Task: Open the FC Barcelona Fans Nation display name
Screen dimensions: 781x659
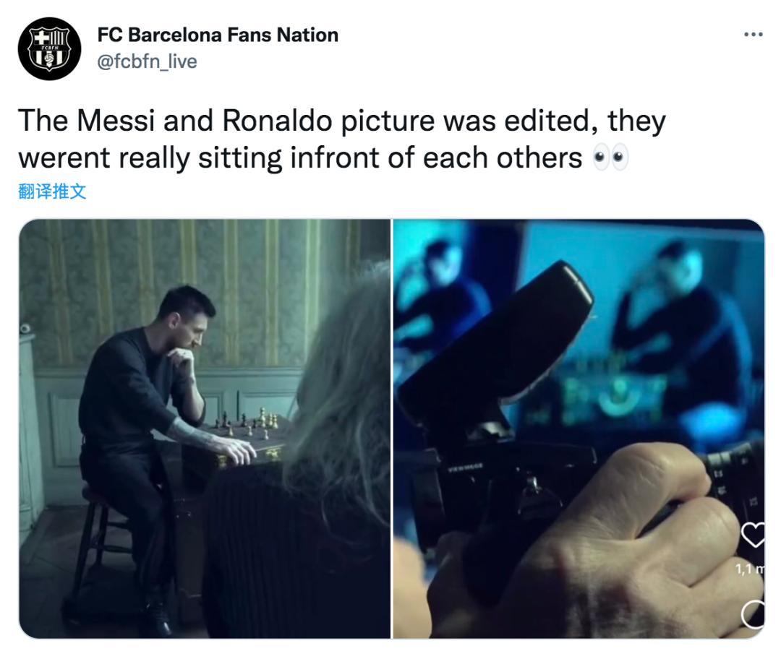Action: pyautogui.click(x=218, y=35)
